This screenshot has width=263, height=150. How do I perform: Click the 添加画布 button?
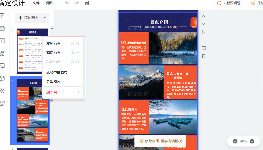point(28,18)
